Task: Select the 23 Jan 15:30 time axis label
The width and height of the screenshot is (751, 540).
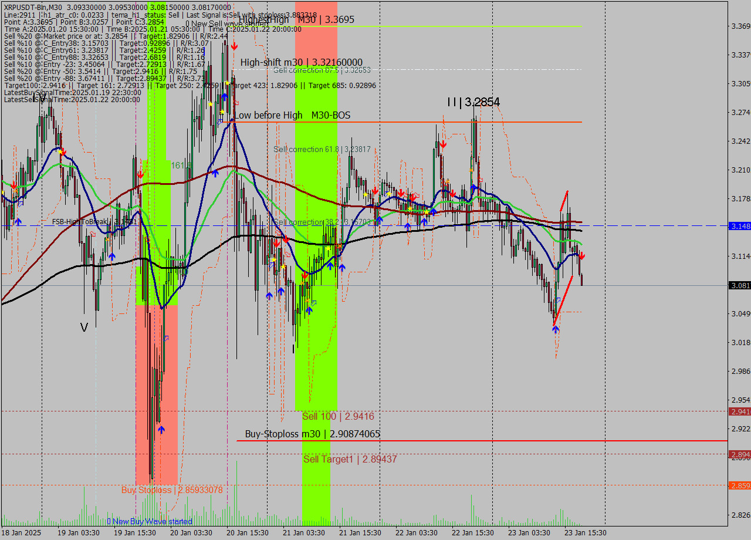Action: pos(585,532)
